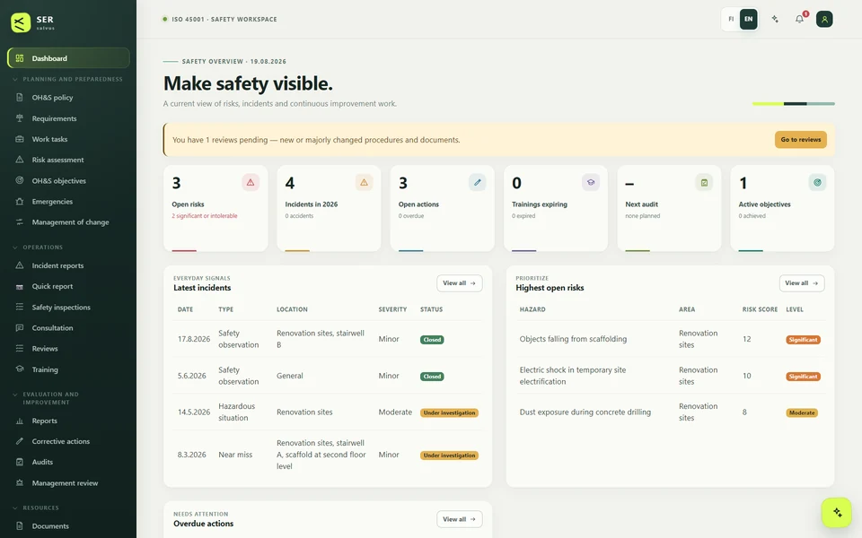This screenshot has height=538, width=862.
Task: Click the Work tasks briefcase icon
Action: 20,139
